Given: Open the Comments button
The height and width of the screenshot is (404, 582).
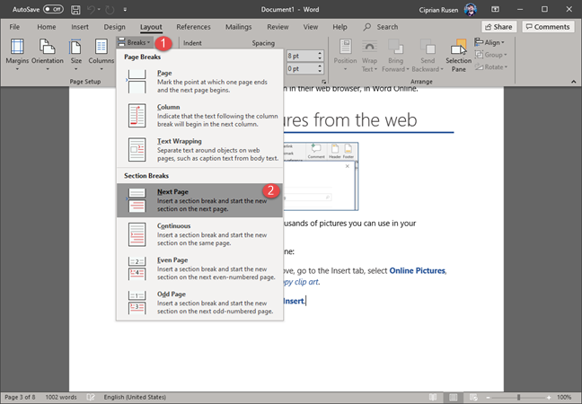Looking at the screenshot, I should (548, 27).
